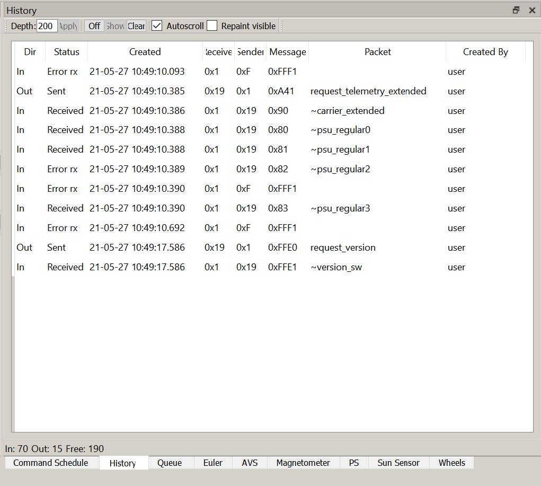Click the Packet column header
Viewport: 541px width, 486px height.
coord(377,52)
